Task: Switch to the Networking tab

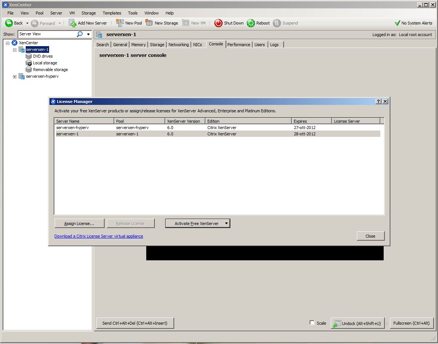Action: click(179, 45)
